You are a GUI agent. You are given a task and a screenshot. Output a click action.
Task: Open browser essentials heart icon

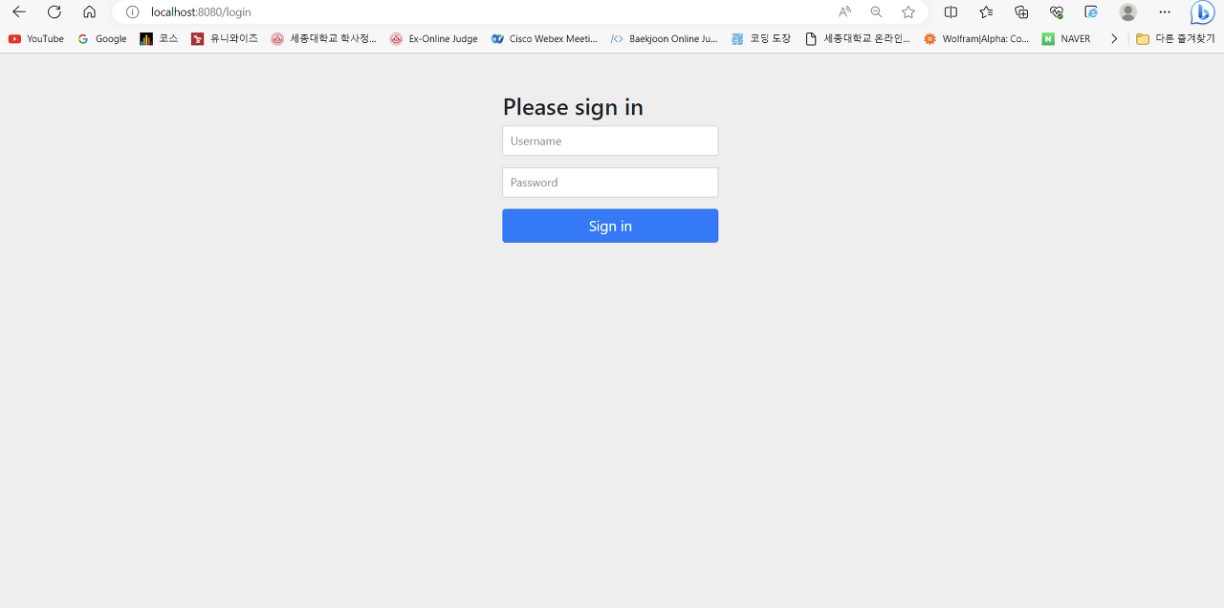(1057, 11)
